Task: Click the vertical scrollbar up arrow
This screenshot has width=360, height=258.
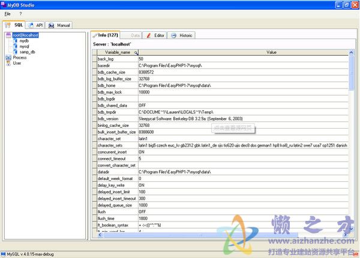Action: (x=351, y=53)
